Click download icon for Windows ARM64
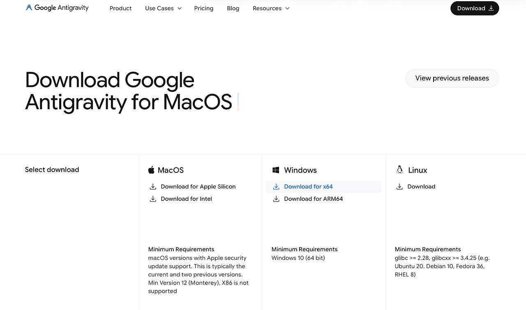Image resolution: width=526 pixels, height=310 pixels. pyautogui.click(x=276, y=199)
